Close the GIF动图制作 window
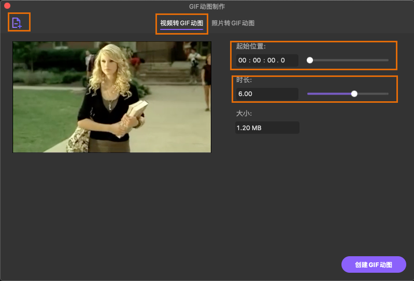Screen dimensions: 414x281 coord(7,6)
